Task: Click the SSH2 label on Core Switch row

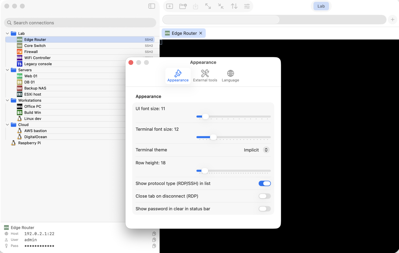Action: pyautogui.click(x=149, y=46)
